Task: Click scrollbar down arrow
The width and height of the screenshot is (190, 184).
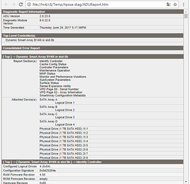Action: pyautogui.click(x=186, y=181)
